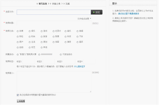Click into the 标签4 tag field

click(89, 62)
